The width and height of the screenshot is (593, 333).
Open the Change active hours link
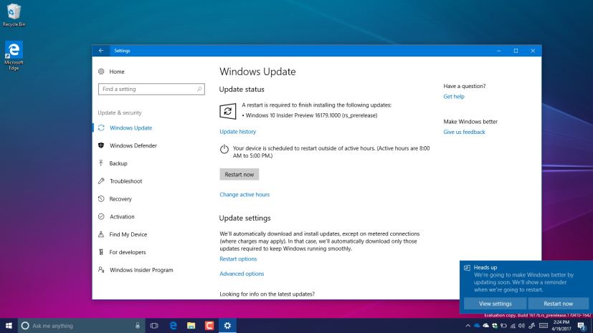245,195
